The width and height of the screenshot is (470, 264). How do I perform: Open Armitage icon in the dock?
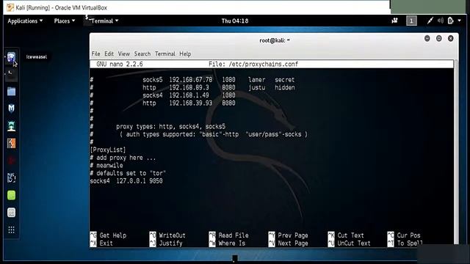[12, 126]
